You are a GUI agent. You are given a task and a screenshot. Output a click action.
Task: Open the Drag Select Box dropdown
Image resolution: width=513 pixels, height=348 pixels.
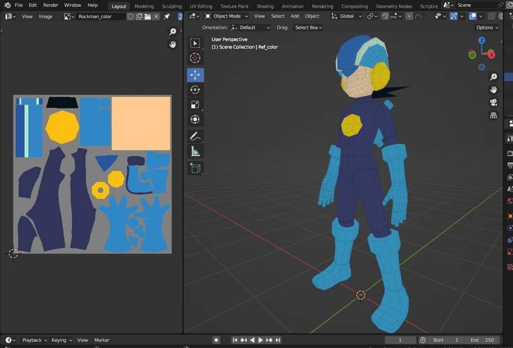pos(308,28)
